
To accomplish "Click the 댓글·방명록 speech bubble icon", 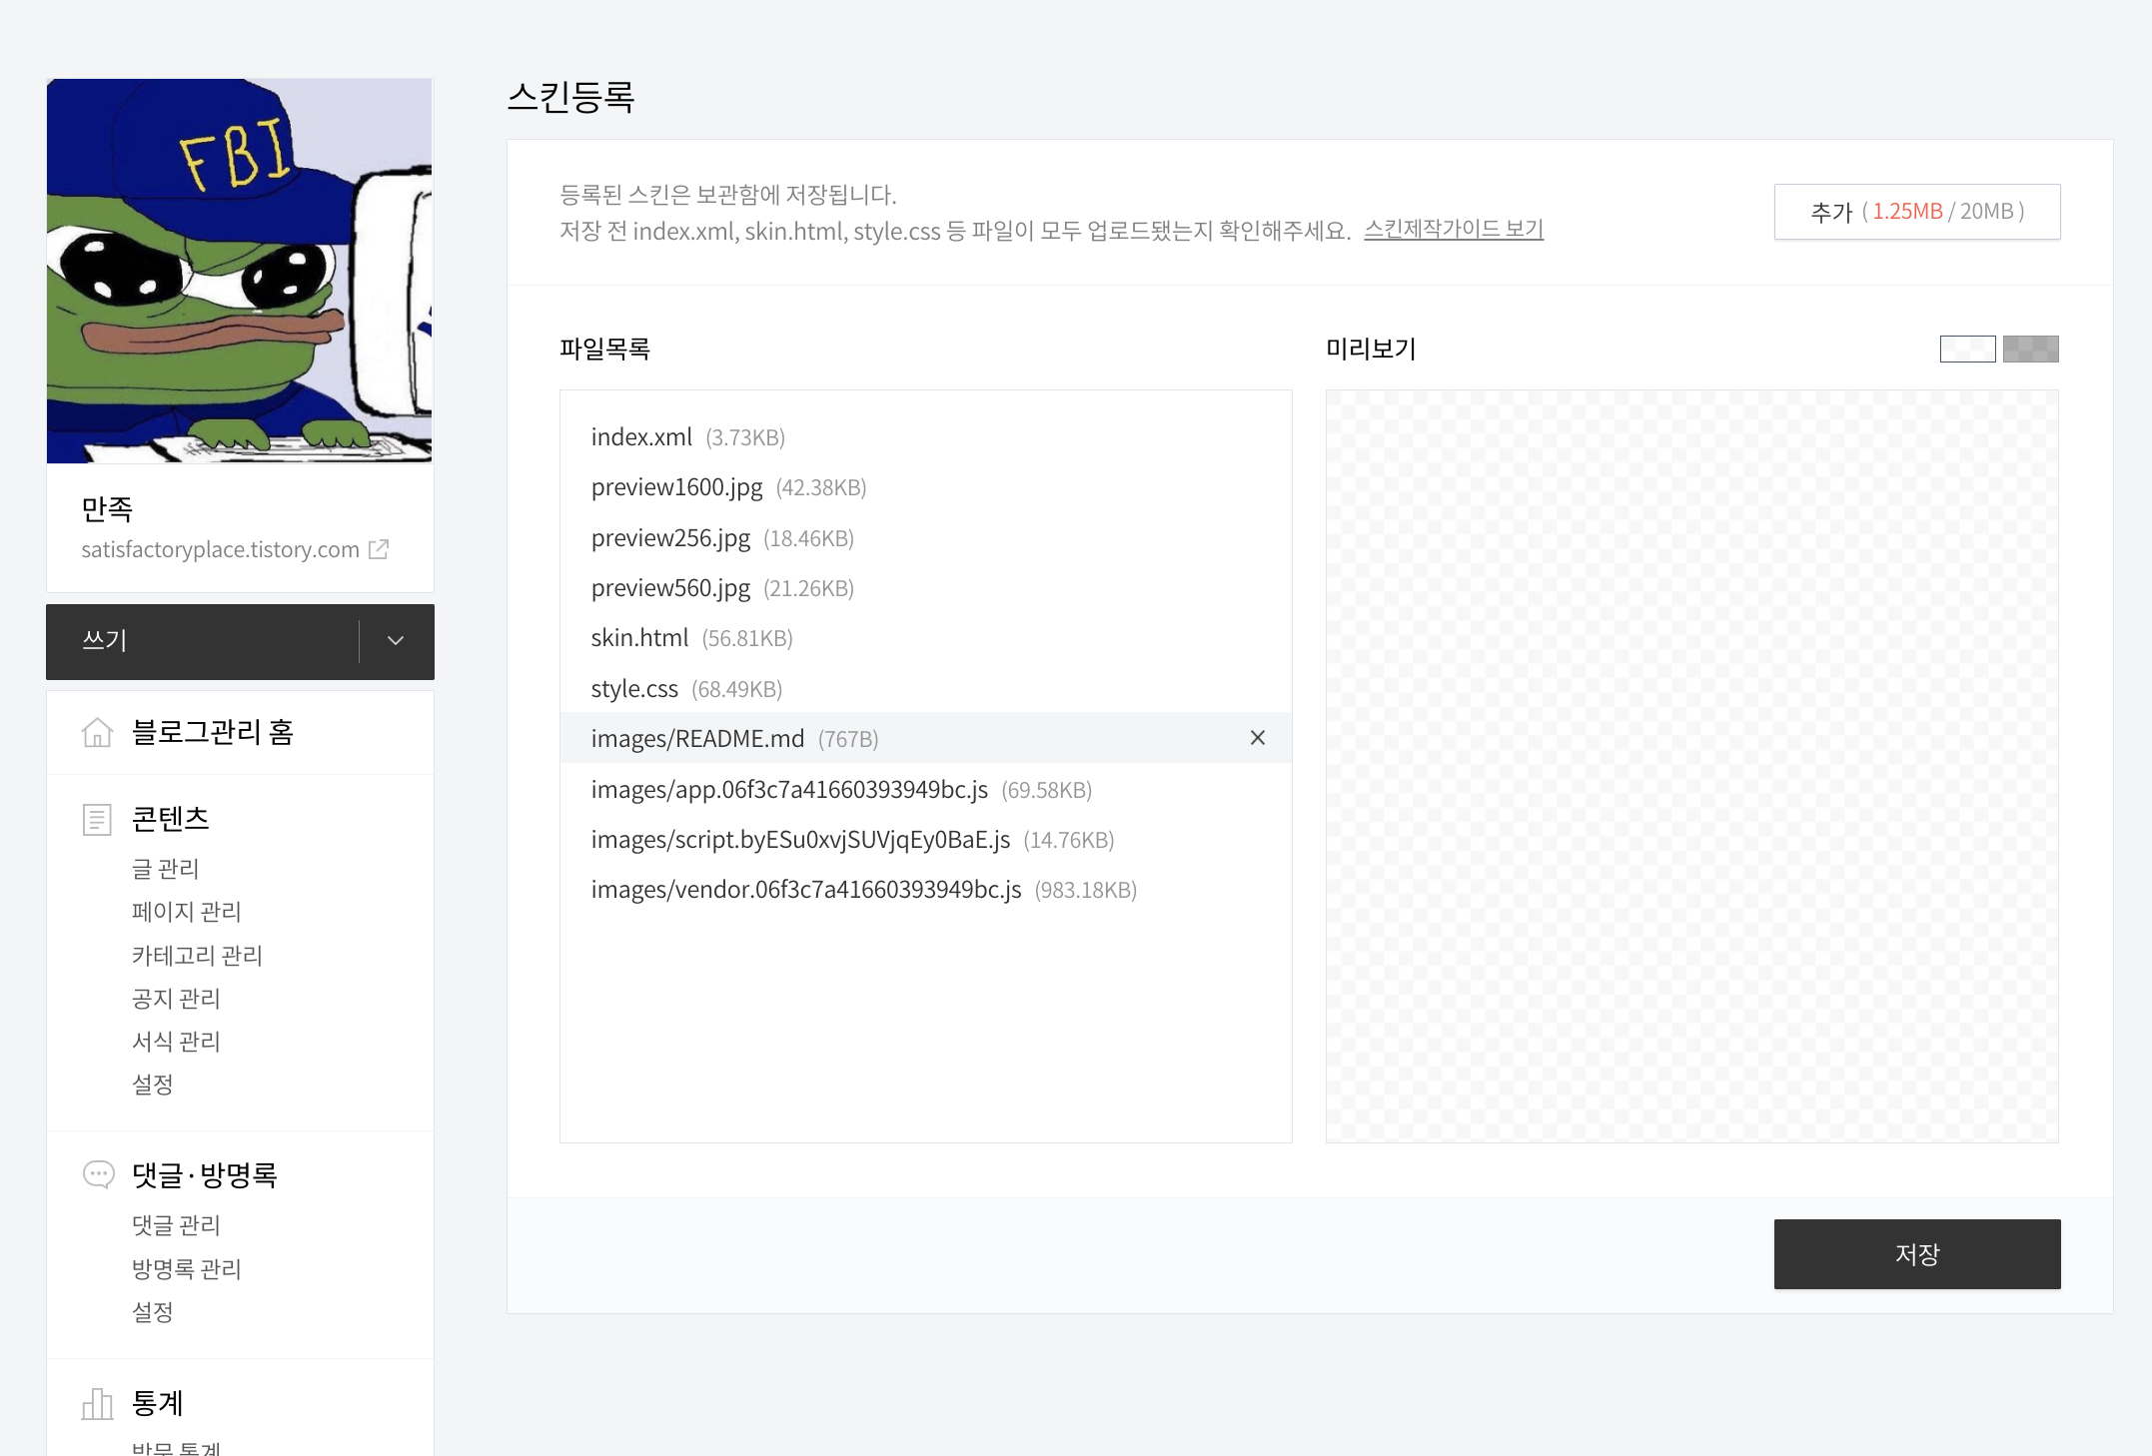I will click(98, 1174).
